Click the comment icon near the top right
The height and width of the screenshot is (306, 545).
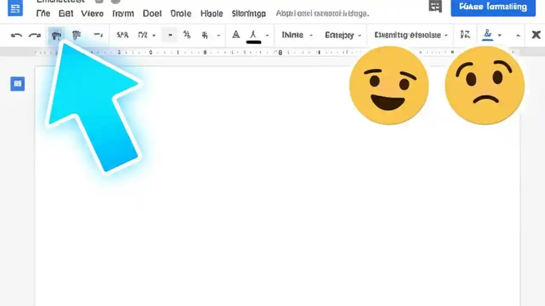(x=435, y=7)
